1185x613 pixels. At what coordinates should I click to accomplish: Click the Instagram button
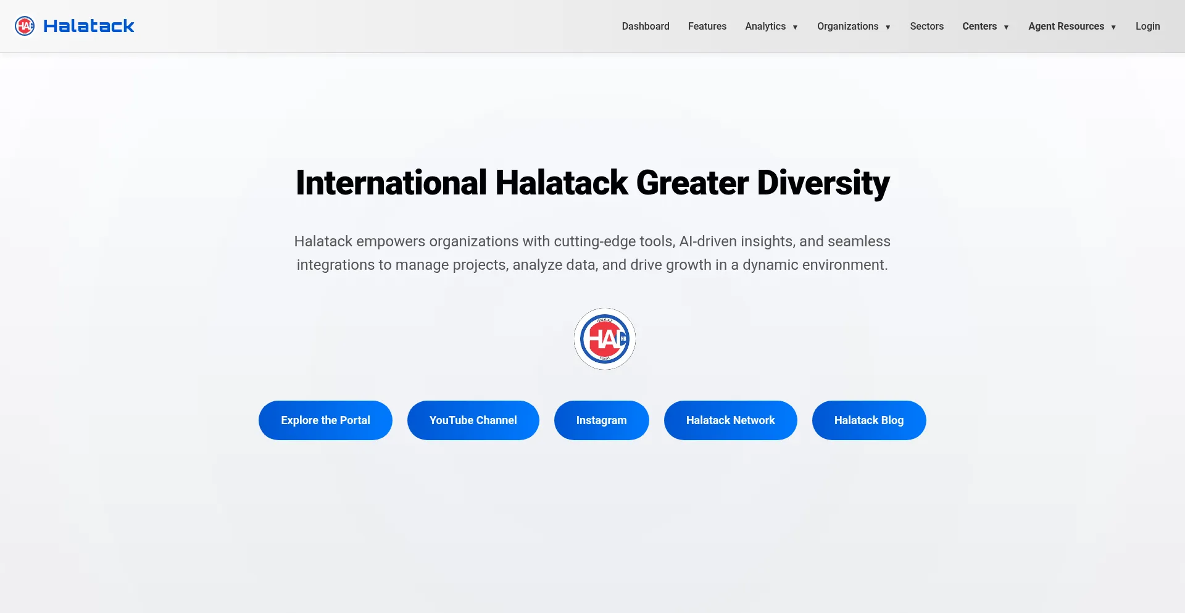coord(601,420)
